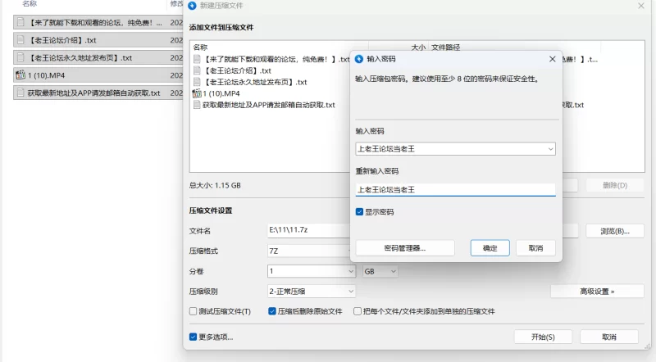This screenshot has width=656, height=362.
Task: Cancel the password dialog with 取消
Action: tap(535, 248)
